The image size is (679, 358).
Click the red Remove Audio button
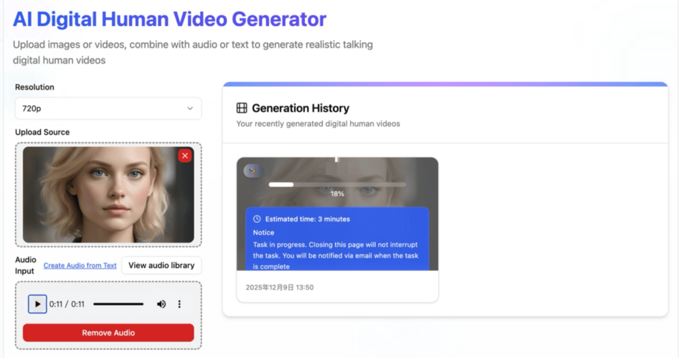pyautogui.click(x=108, y=332)
